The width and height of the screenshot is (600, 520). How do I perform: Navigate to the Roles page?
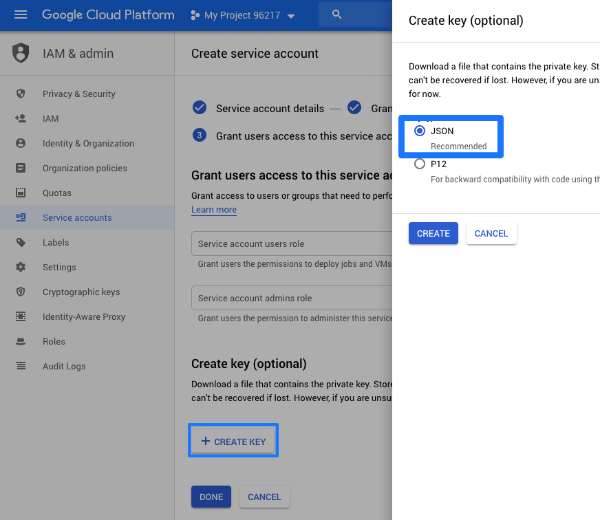pos(54,341)
